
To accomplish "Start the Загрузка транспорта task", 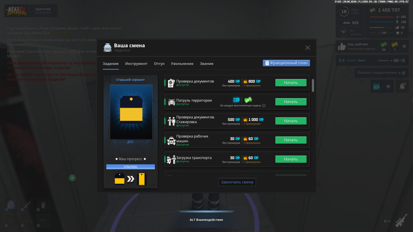I will coord(291,159).
